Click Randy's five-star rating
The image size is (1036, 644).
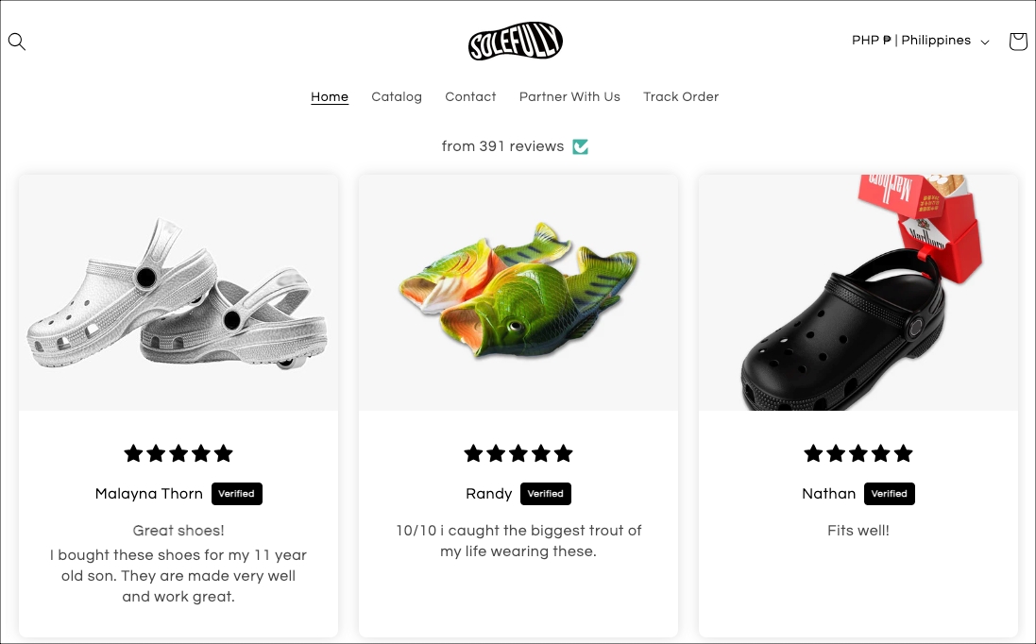pyautogui.click(x=518, y=453)
